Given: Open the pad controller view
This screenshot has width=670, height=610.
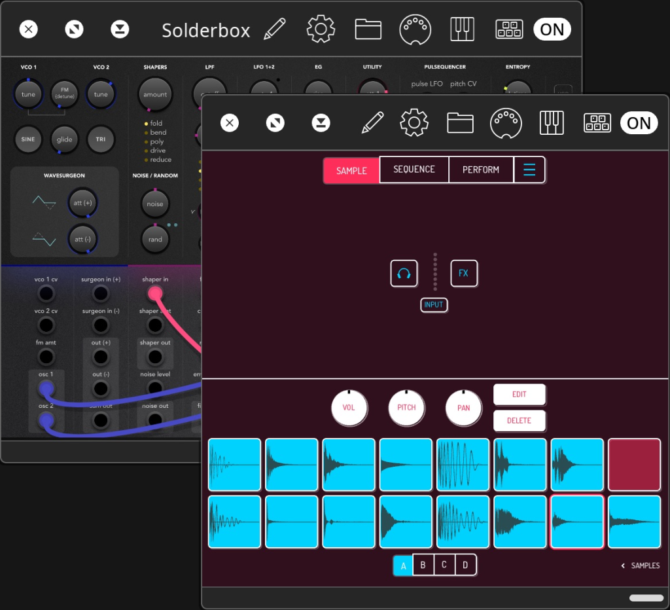Looking at the screenshot, I should click(597, 123).
